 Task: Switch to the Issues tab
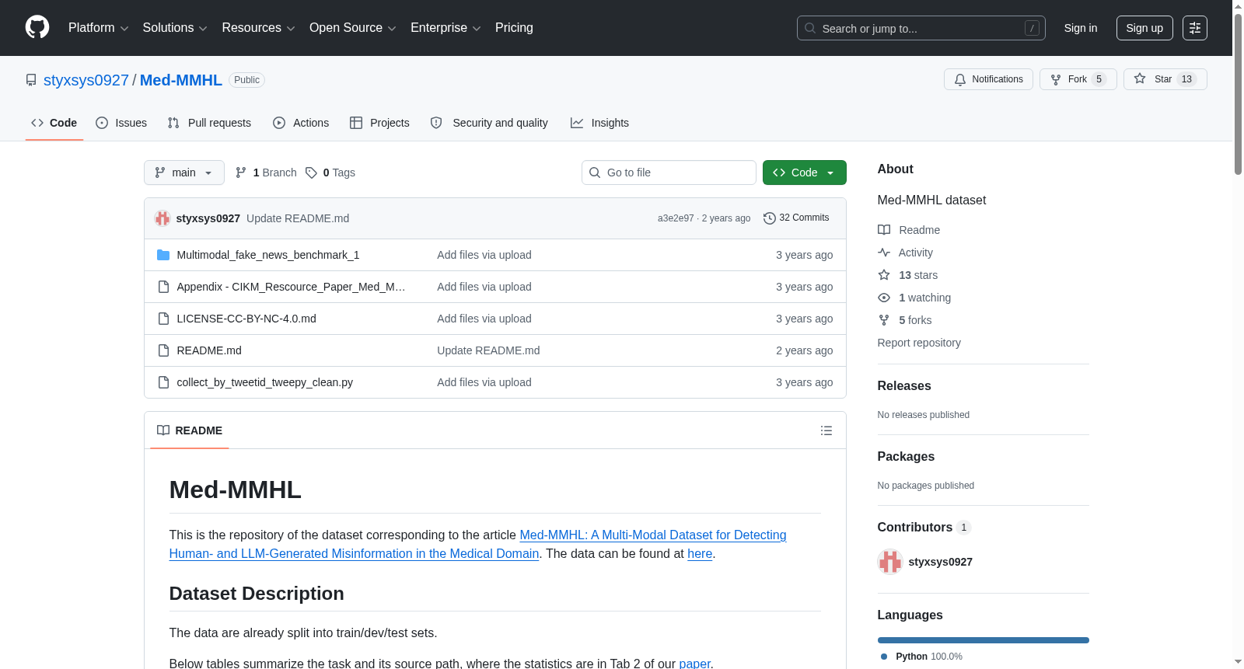pyautogui.click(x=121, y=123)
